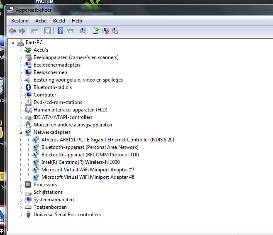Click the speaker icon for Besturing voor geluid
273x235 pixels.
(x=28, y=80)
